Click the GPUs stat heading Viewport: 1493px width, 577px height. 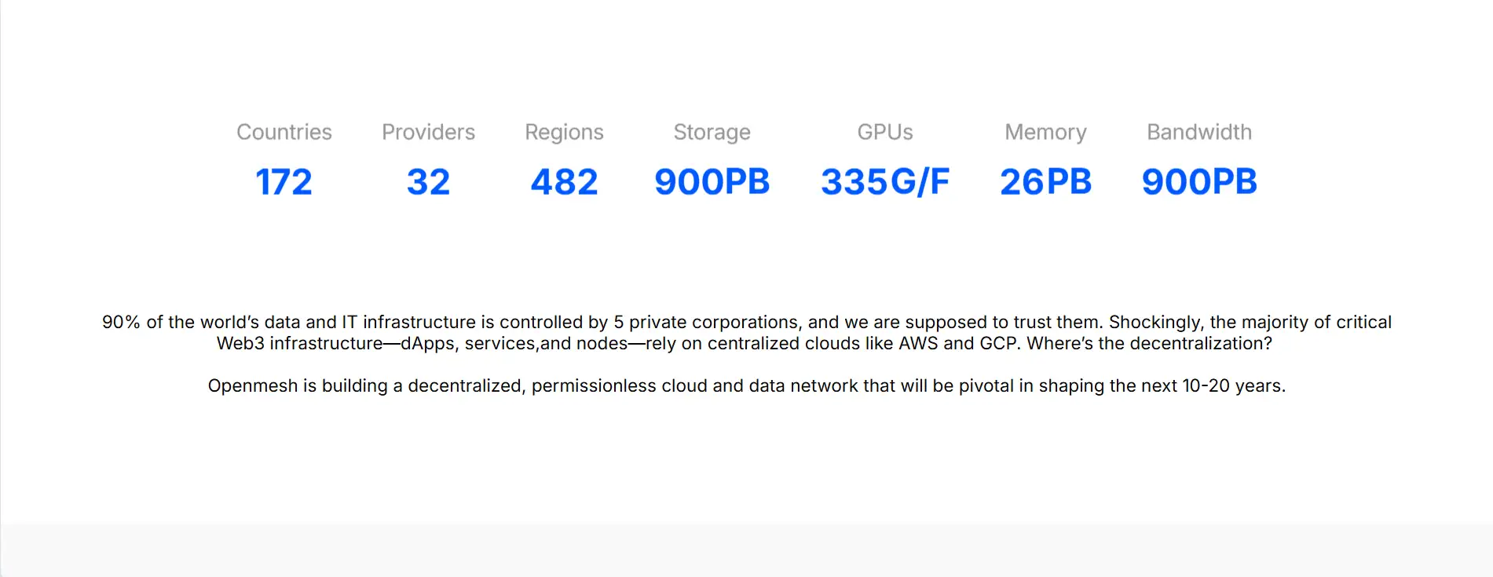[x=885, y=132]
